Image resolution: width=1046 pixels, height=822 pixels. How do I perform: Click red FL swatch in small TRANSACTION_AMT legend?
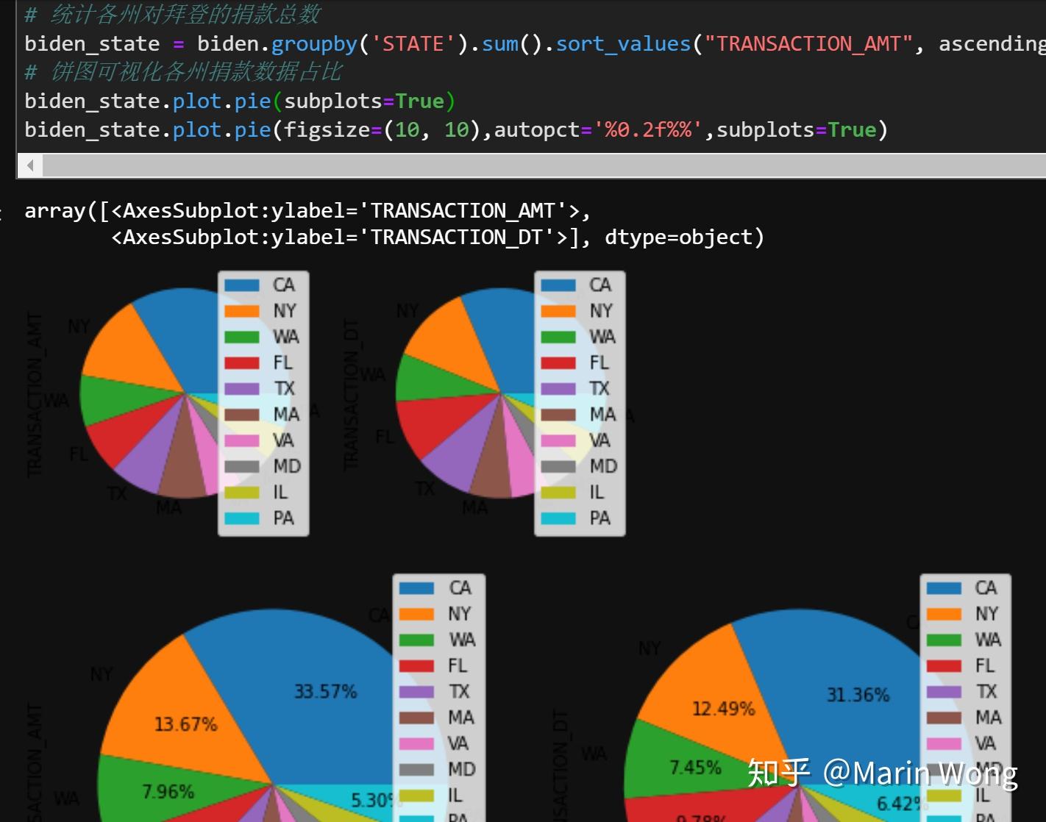tap(242, 362)
